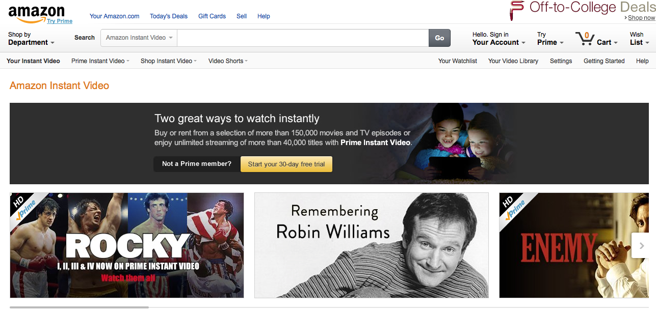Open the video Settings page

[x=561, y=61]
